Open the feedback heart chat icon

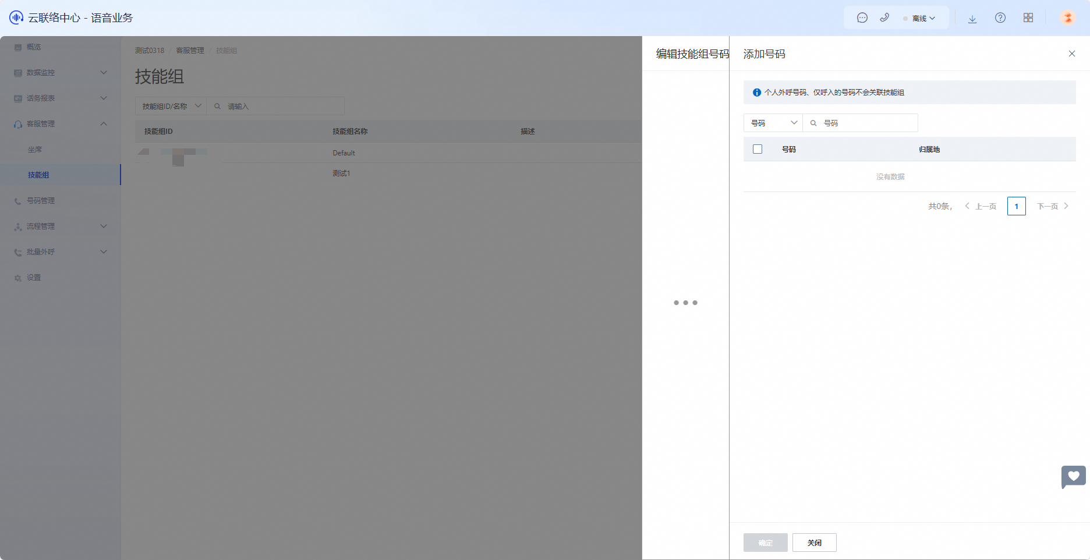pos(1074,477)
